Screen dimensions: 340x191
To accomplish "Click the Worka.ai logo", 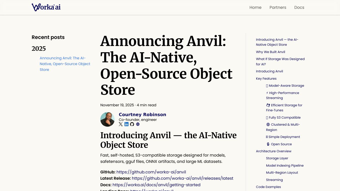I will pyautogui.click(x=46, y=7).
